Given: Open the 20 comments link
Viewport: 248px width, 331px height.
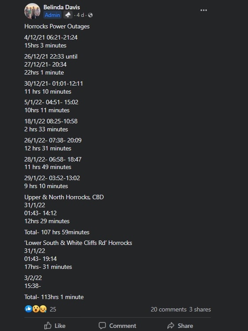Looking at the screenshot, I should 169,309.
